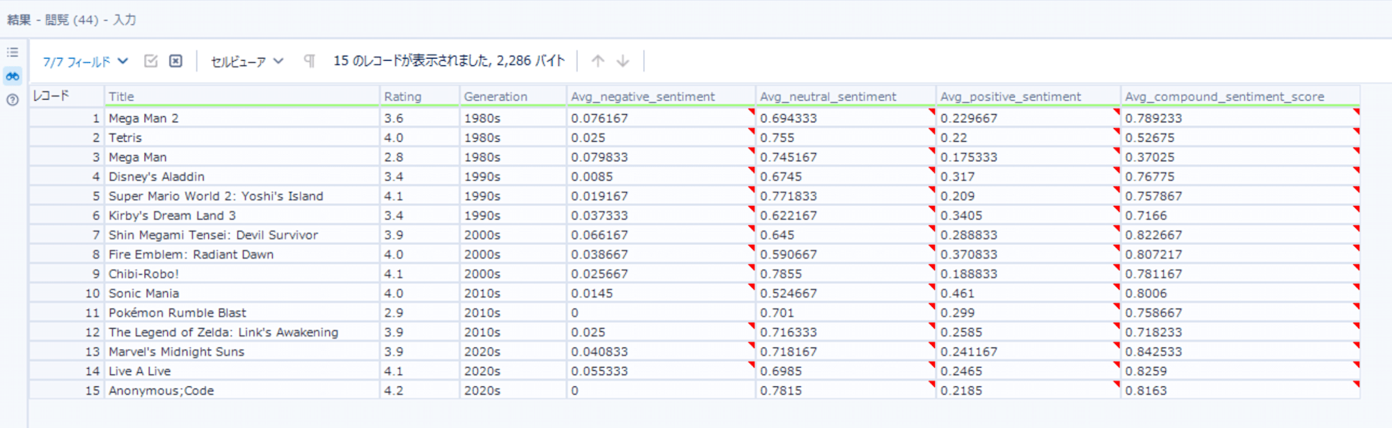
Task: Click neutral sentiment 0.755 for Tetris
Action: [x=846, y=138]
